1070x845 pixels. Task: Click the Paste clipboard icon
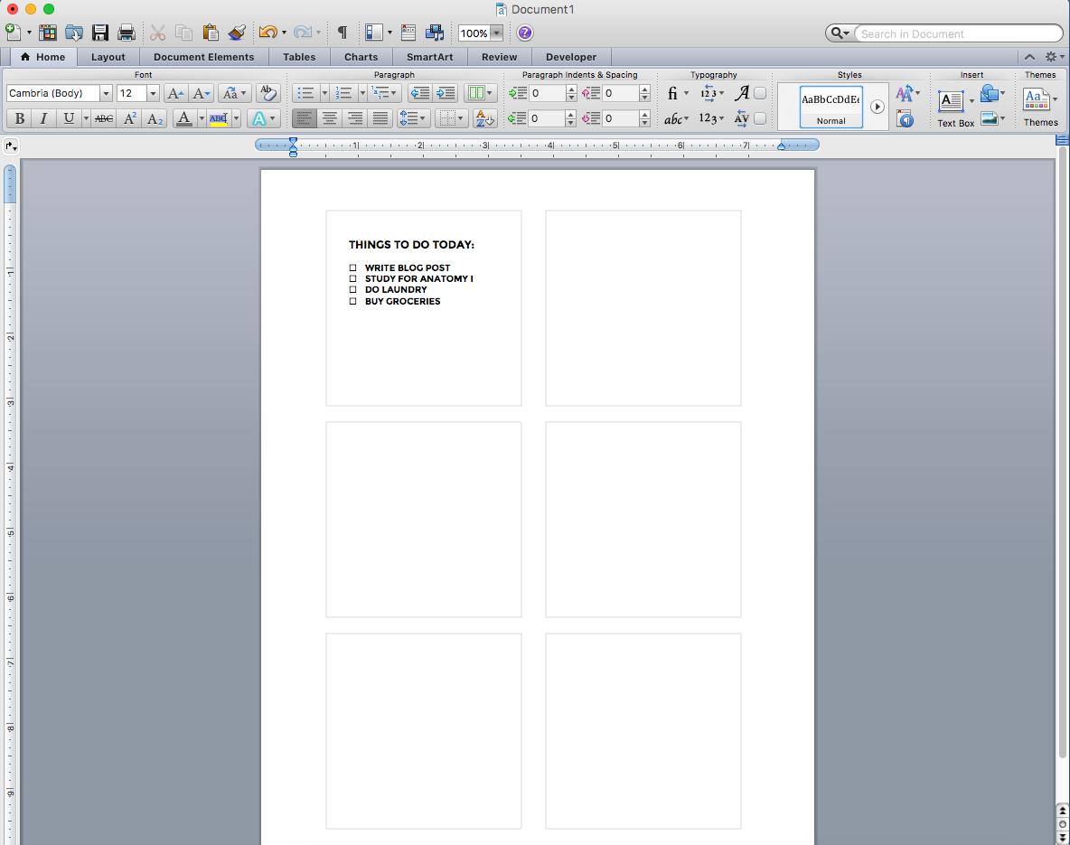pyautogui.click(x=211, y=32)
